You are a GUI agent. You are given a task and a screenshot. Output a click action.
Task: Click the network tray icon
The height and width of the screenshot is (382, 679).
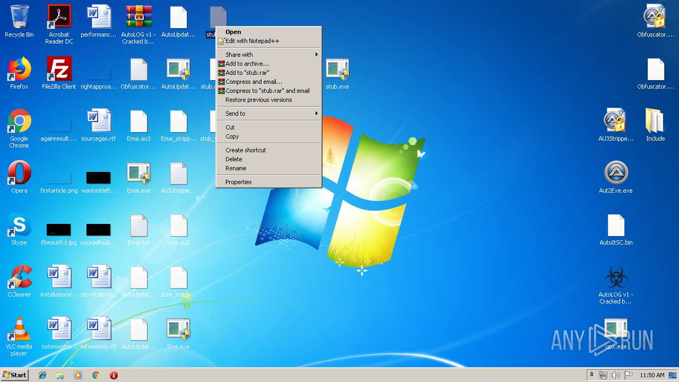tap(603, 375)
